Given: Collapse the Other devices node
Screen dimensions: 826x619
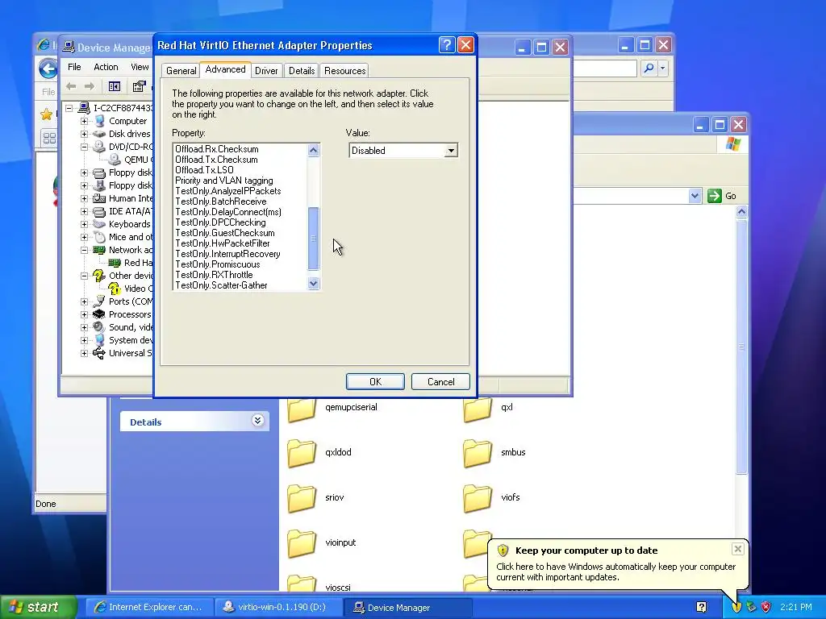Looking at the screenshot, I should [x=84, y=276].
